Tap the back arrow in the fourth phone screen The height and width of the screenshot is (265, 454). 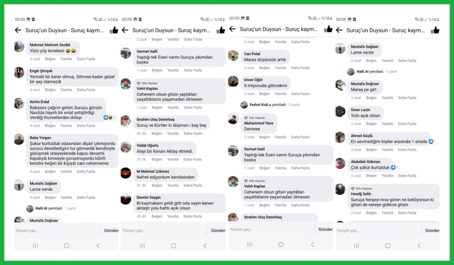(339, 30)
